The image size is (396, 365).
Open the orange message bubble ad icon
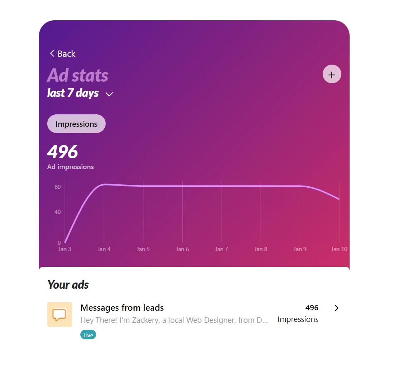pos(60,314)
